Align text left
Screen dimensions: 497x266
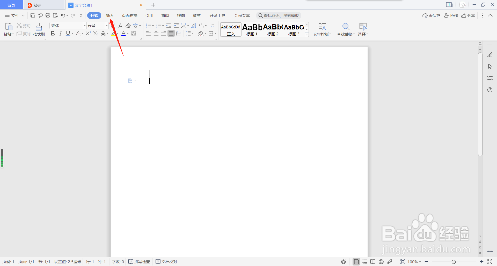148,33
